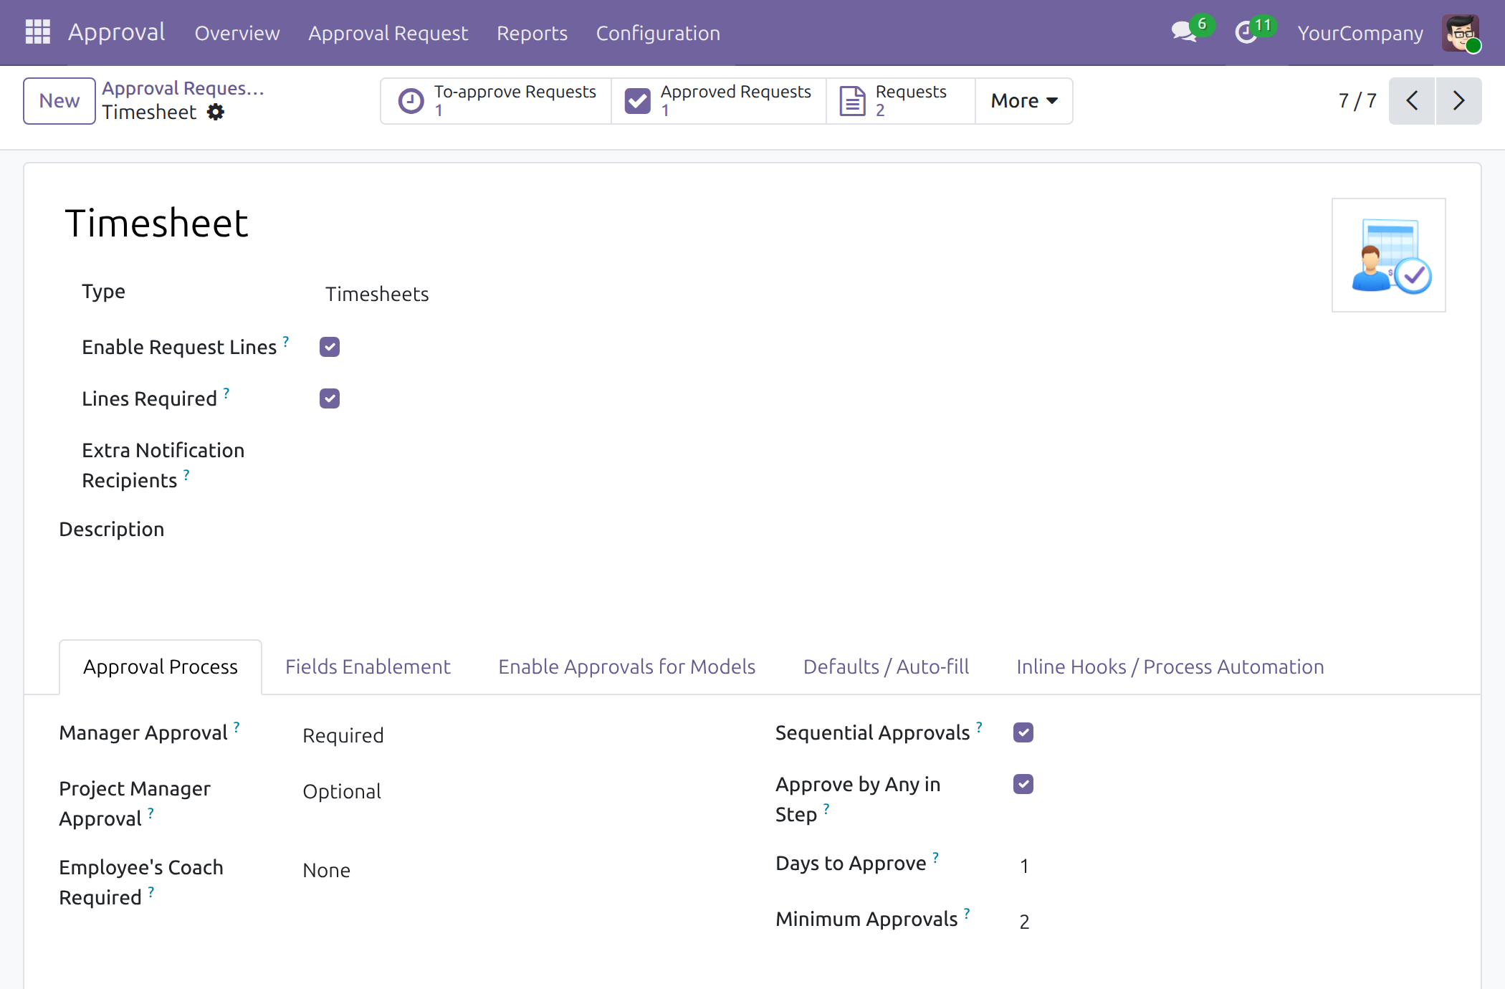
Task: Open YourCompany company switcher
Action: coord(1360,33)
